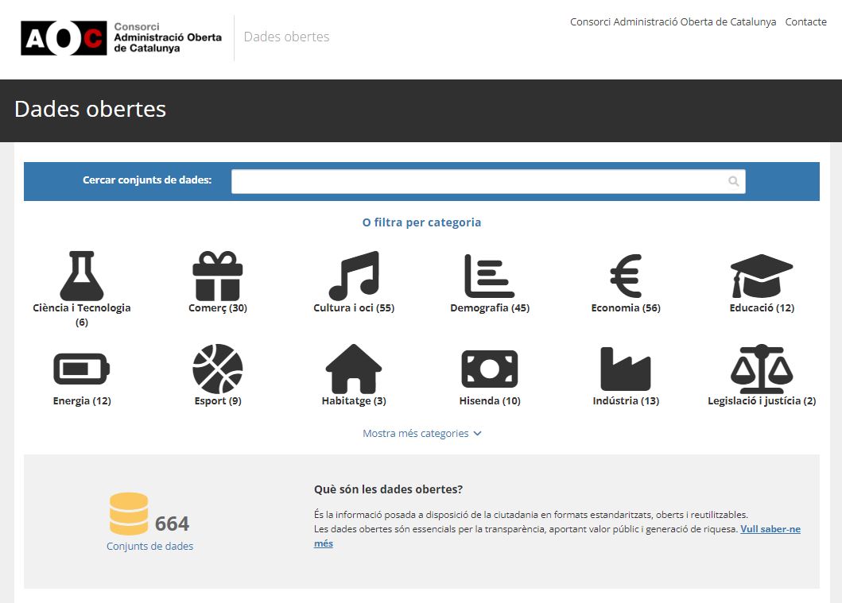The height and width of the screenshot is (603, 842).
Task: Click the battery icon for Energia
Action: coord(82,369)
